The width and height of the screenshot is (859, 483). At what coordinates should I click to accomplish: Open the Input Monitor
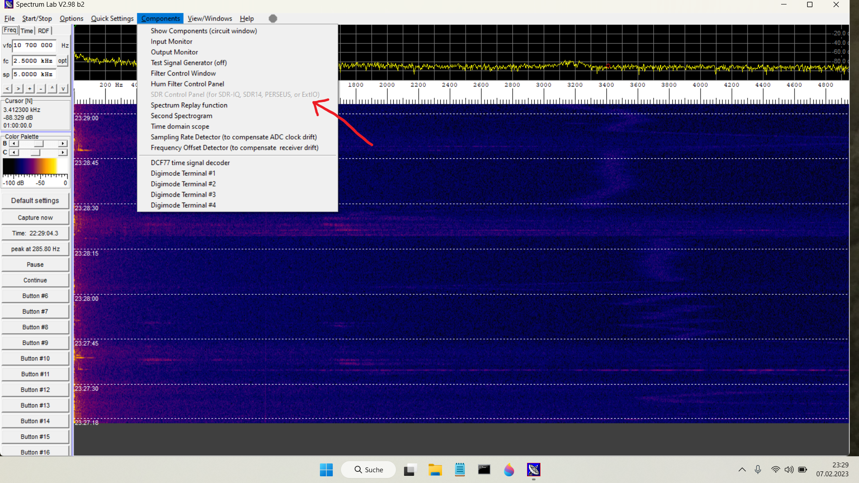pos(237,42)
